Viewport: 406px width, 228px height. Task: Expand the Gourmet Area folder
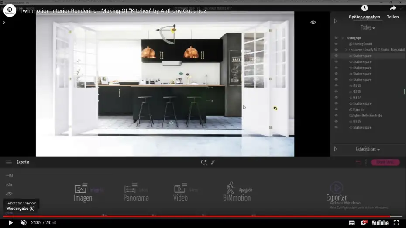click(x=346, y=50)
